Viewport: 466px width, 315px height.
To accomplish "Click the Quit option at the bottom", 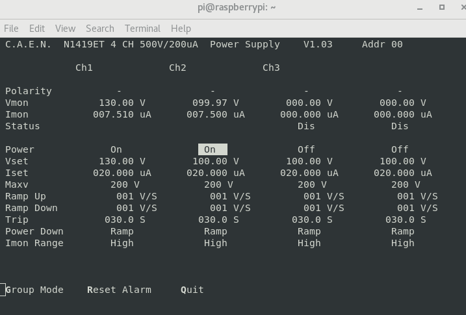I will 192,290.
